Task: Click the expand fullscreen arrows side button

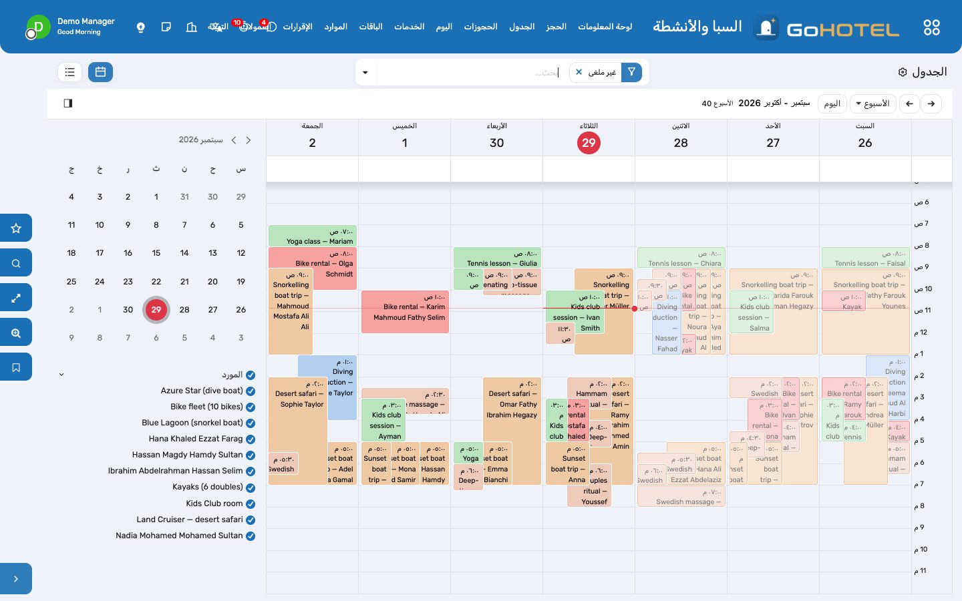Action: (x=16, y=298)
